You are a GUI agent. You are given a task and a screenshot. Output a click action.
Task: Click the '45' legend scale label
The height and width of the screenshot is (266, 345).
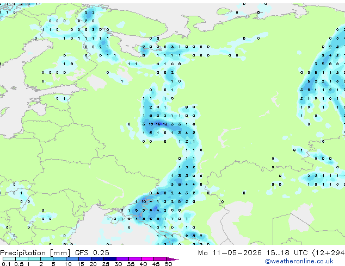pos(156,264)
